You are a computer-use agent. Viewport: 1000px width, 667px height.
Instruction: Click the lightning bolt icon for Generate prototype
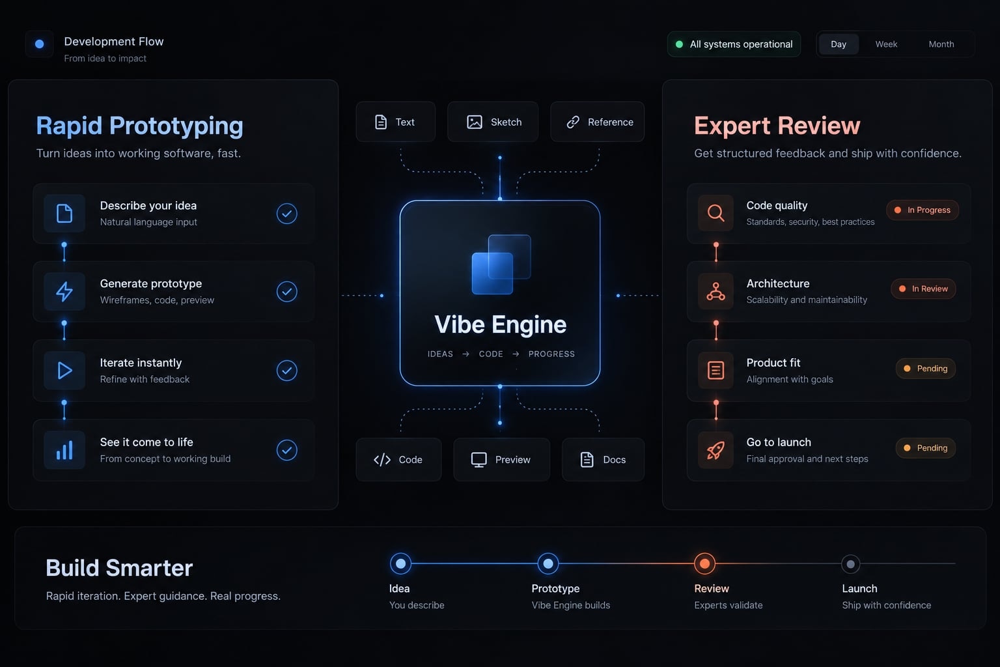64,292
